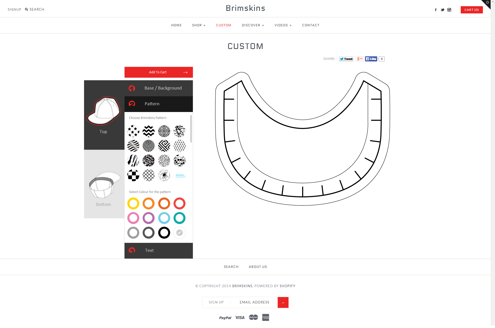
Task: Pick the dark grey colour ring
Action: (x=149, y=233)
